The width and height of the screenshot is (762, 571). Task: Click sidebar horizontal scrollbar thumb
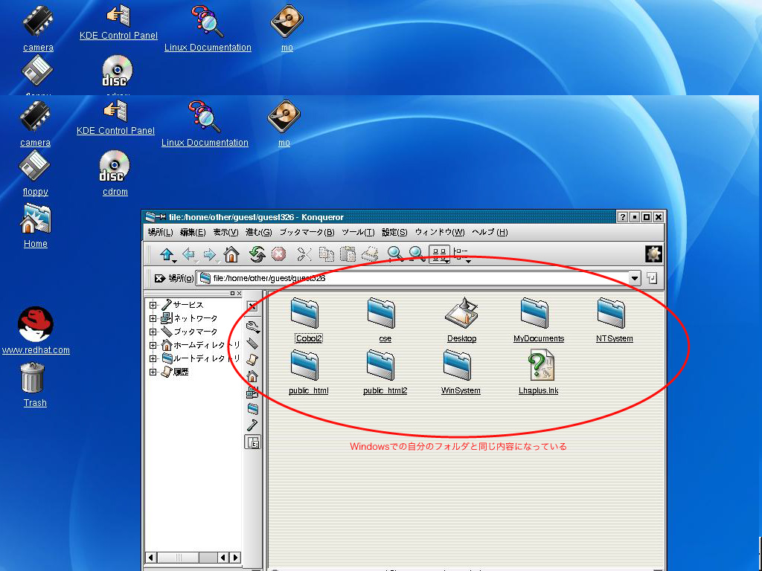pos(179,558)
